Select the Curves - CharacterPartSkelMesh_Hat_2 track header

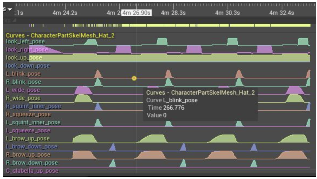pyautogui.click(x=60, y=36)
